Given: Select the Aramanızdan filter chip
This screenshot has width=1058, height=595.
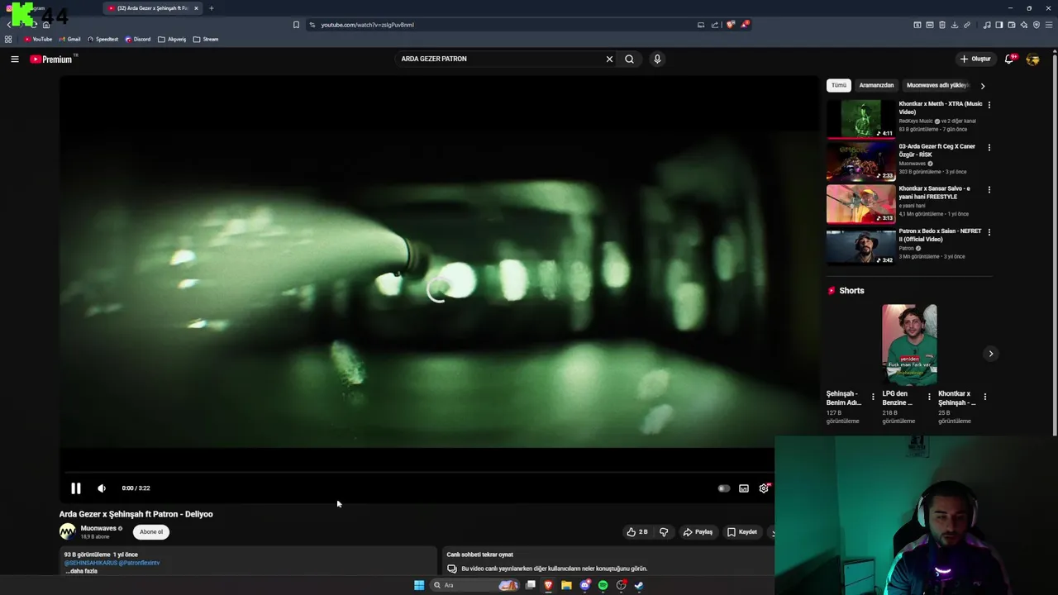Looking at the screenshot, I should pos(876,85).
